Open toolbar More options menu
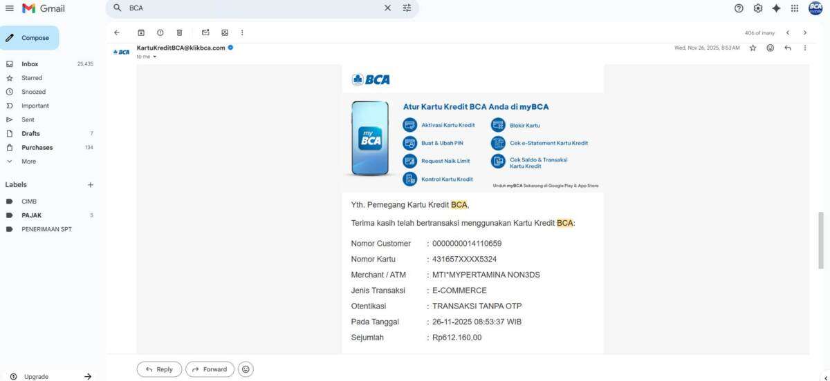The height and width of the screenshot is (381, 830). click(242, 32)
